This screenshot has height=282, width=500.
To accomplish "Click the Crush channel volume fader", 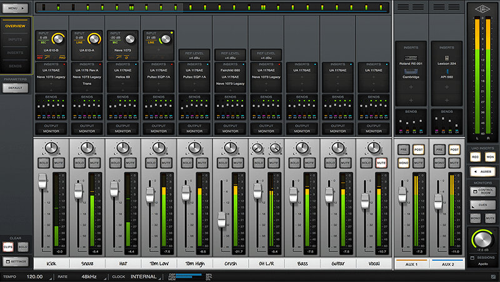I will 222,220.
